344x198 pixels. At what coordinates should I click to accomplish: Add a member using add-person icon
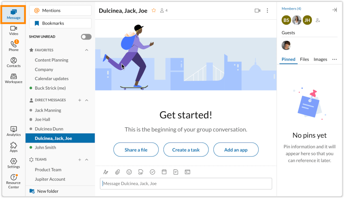click(318, 20)
